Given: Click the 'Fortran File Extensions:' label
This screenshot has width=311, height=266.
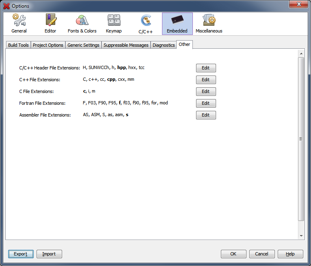Looking at the screenshot, I should [x=42, y=103].
